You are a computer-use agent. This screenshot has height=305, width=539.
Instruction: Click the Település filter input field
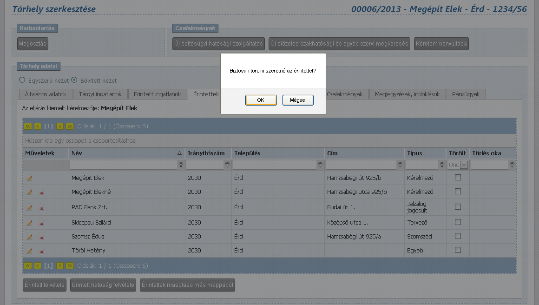coord(274,165)
